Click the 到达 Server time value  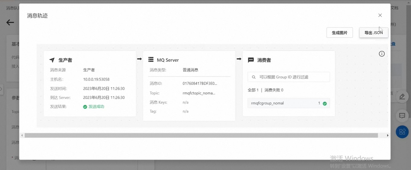[x=104, y=98]
